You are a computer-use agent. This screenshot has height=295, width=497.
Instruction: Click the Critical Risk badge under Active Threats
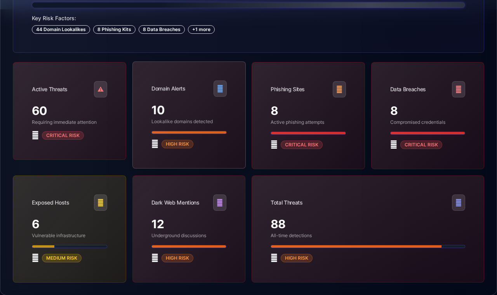click(63, 135)
